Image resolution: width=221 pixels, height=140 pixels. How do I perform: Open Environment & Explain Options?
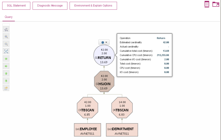point(93,6)
